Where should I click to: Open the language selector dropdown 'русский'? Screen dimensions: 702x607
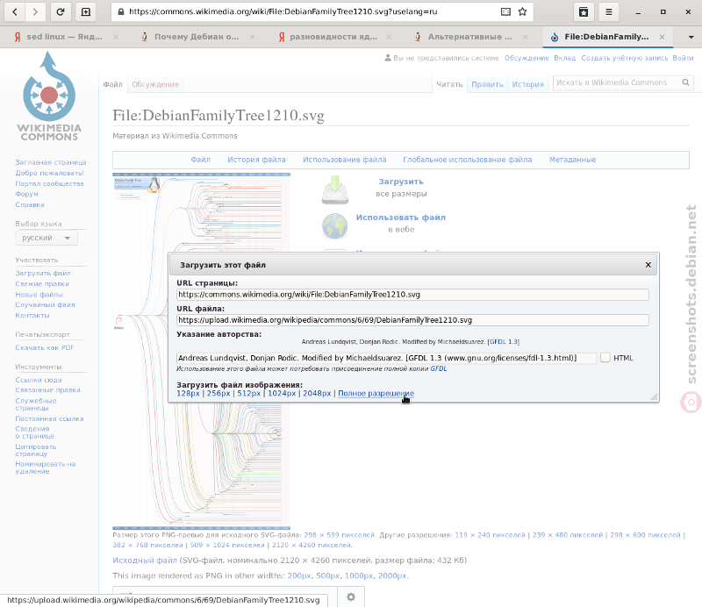(x=47, y=238)
